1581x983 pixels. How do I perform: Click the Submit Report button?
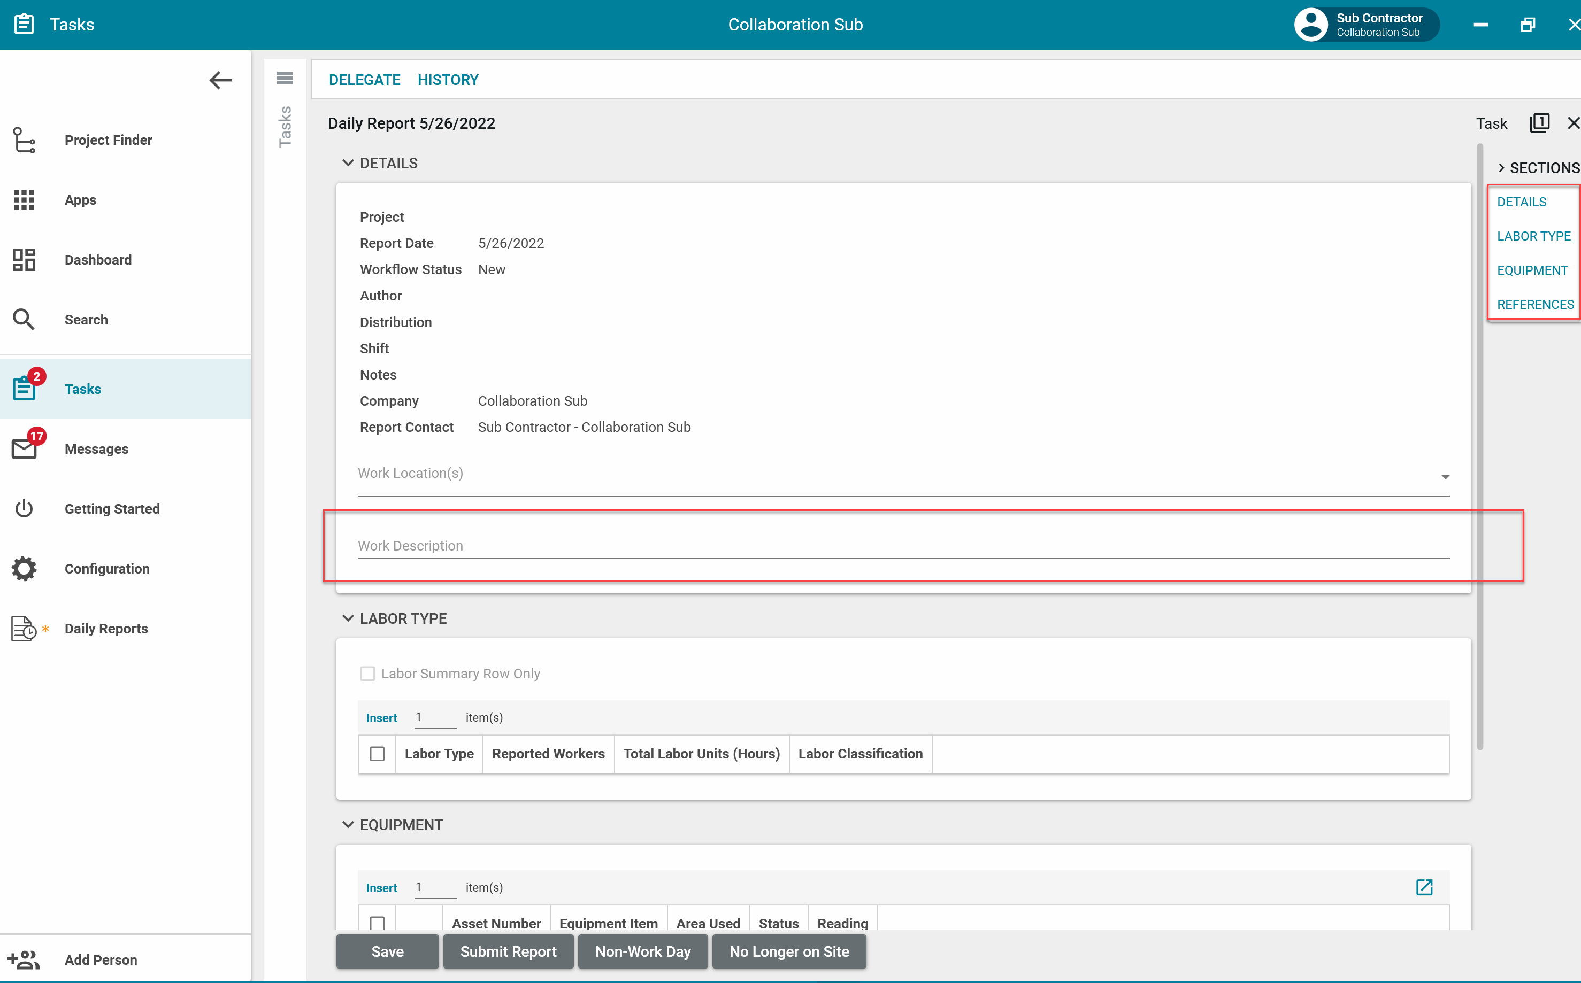click(x=508, y=951)
